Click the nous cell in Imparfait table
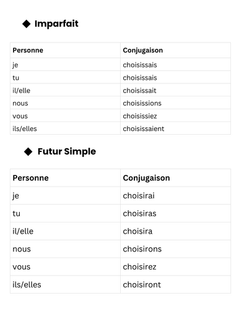Viewport: 239px width, 309px height. (65, 103)
